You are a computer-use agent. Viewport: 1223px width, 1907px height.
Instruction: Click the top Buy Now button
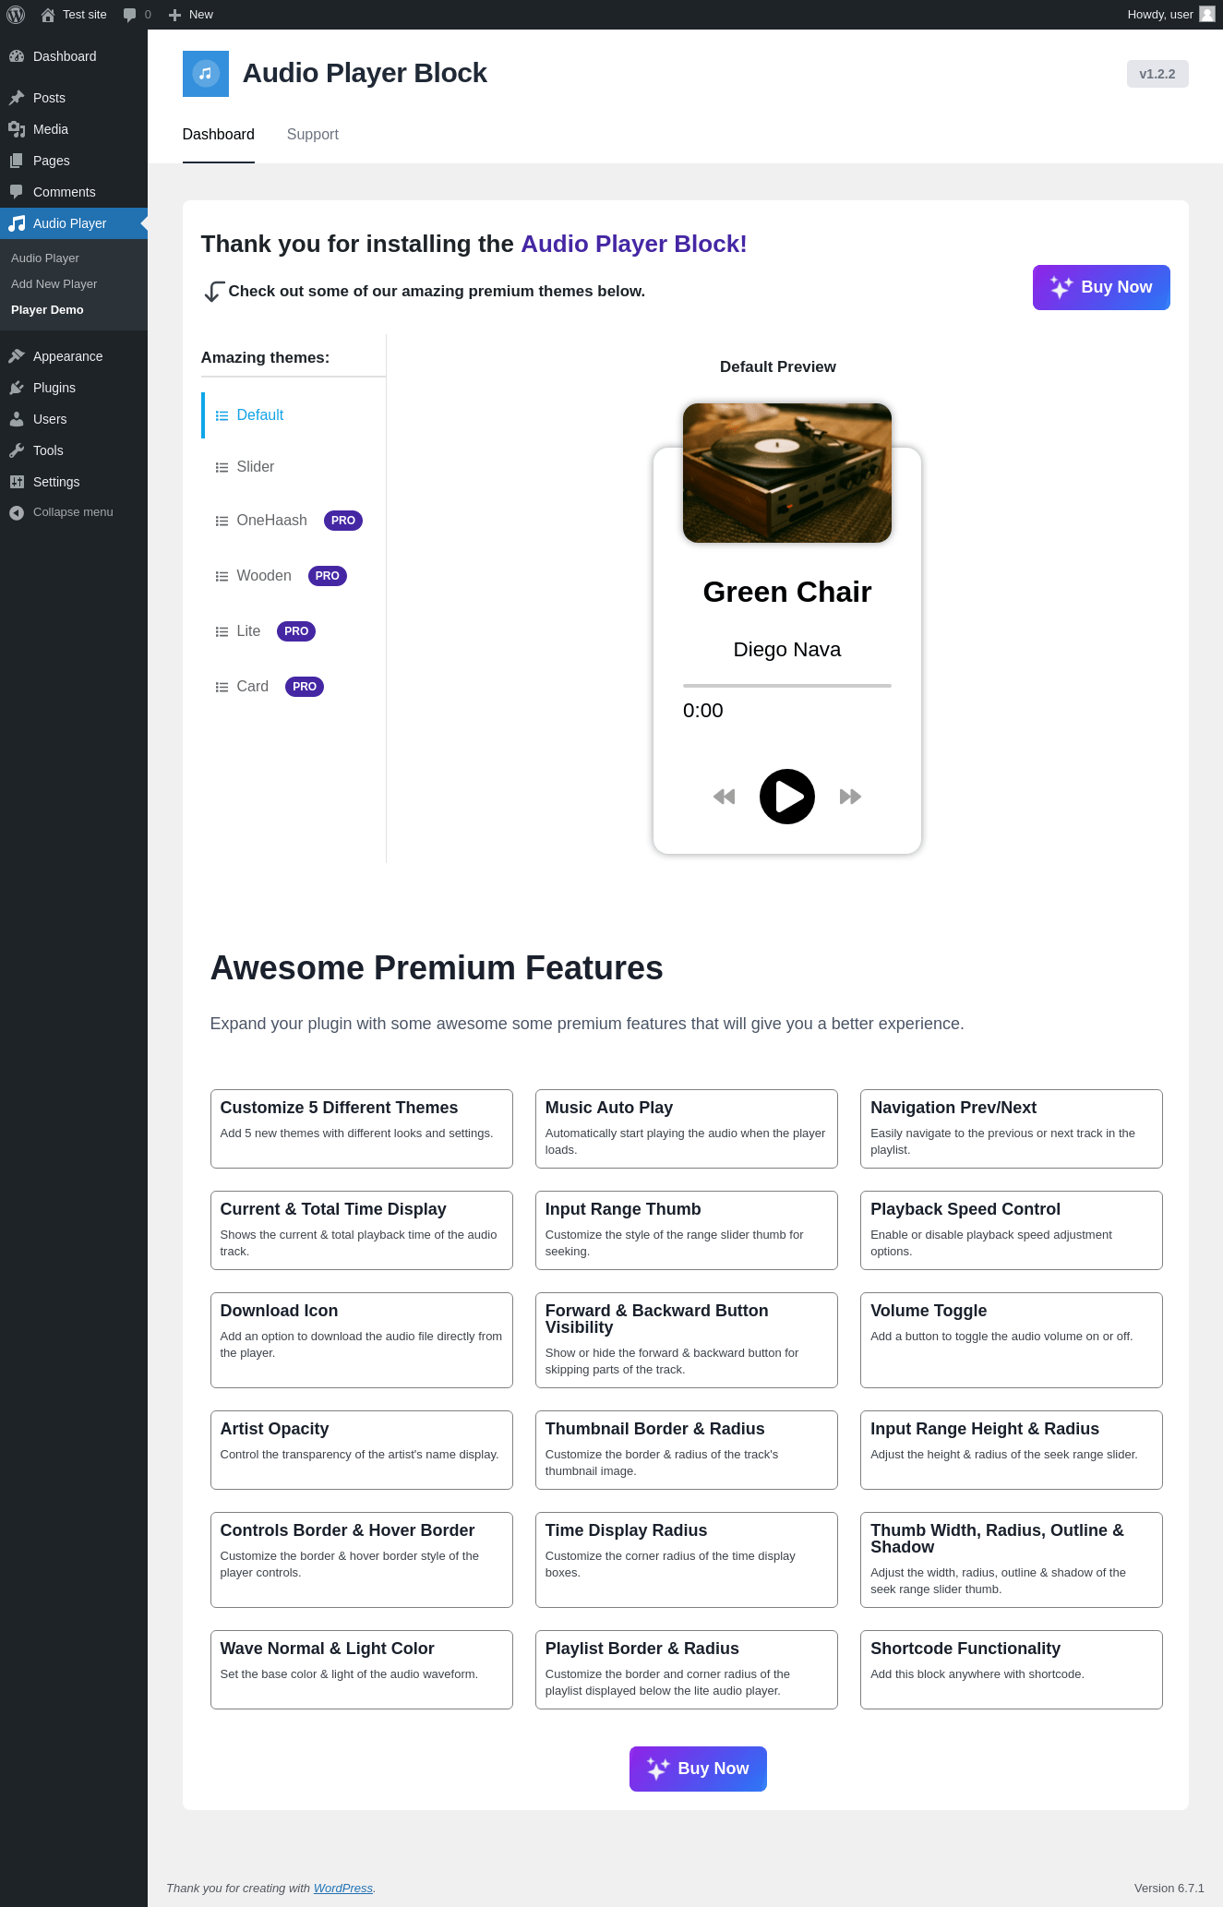[x=1101, y=288]
